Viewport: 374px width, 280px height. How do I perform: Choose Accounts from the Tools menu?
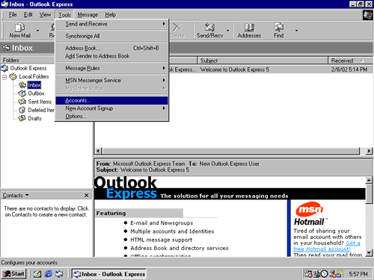112,100
